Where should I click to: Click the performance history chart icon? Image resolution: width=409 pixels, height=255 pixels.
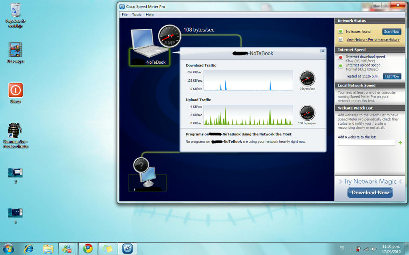click(340, 39)
